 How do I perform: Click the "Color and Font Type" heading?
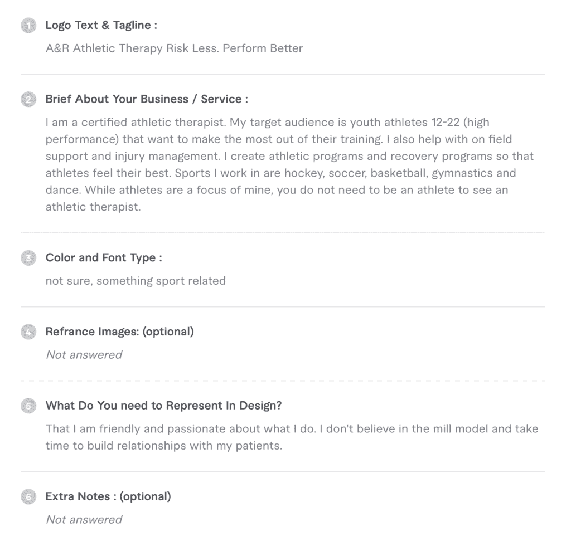pos(104,258)
